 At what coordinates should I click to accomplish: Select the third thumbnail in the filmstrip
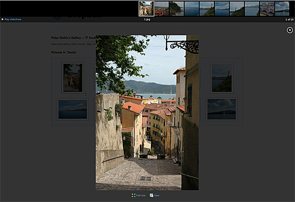coord(177,8)
